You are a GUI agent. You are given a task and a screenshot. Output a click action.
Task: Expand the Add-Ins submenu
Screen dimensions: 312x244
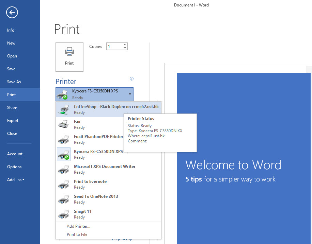click(16, 180)
